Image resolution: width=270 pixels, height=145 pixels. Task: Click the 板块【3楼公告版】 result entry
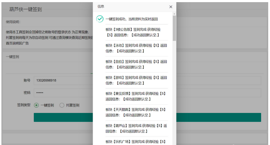(133, 32)
